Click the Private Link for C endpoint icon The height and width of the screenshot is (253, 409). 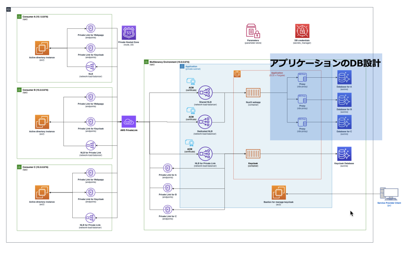point(168,210)
